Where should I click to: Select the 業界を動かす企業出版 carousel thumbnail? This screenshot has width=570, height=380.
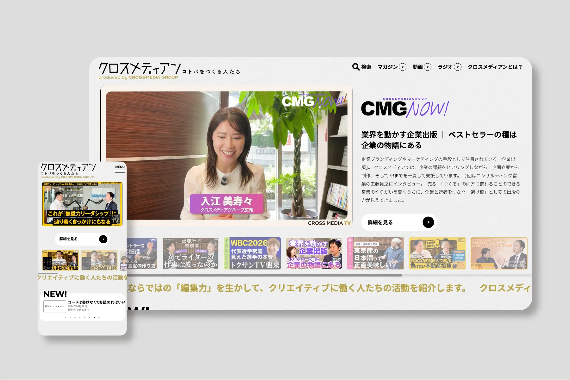coord(314,253)
